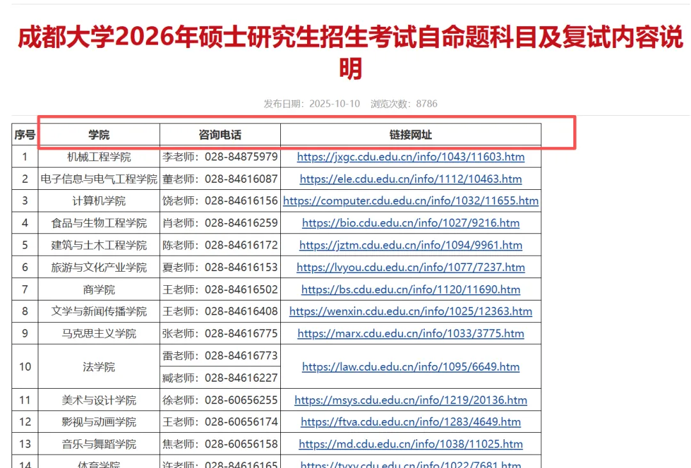Select the 音乐与舞蹈学院 cell
This screenshot has height=468, width=691.
click(99, 444)
